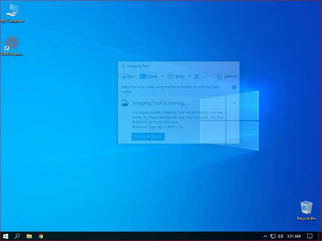Open My Computer desktop icon

click(x=12, y=13)
